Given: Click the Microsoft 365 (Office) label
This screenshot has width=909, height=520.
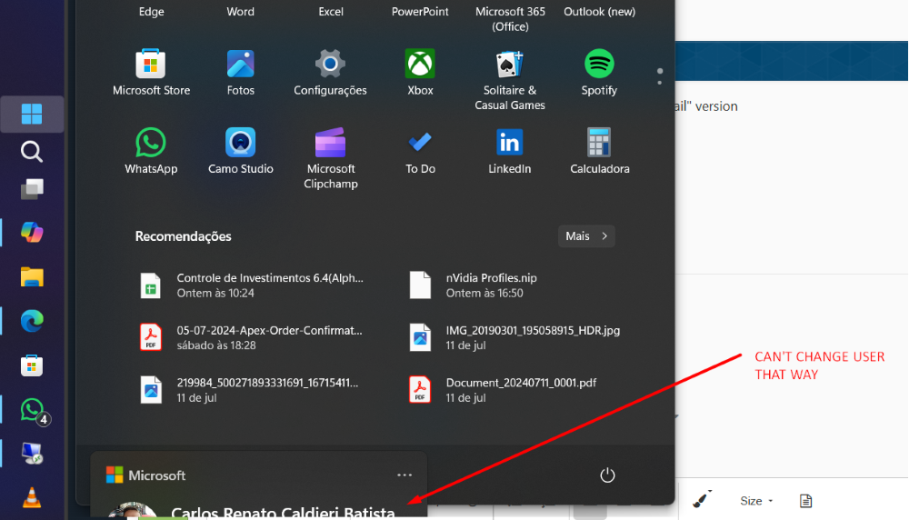Looking at the screenshot, I should [510, 19].
